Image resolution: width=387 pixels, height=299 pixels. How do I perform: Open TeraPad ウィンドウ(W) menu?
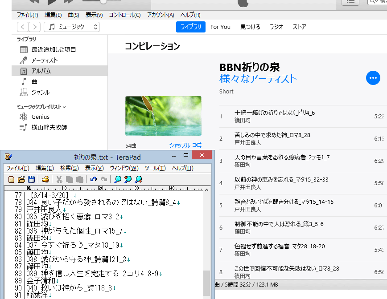124,168
